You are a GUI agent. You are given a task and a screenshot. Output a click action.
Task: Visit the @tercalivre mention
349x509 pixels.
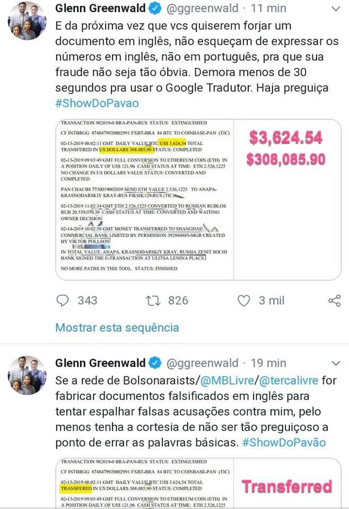(x=289, y=380)
